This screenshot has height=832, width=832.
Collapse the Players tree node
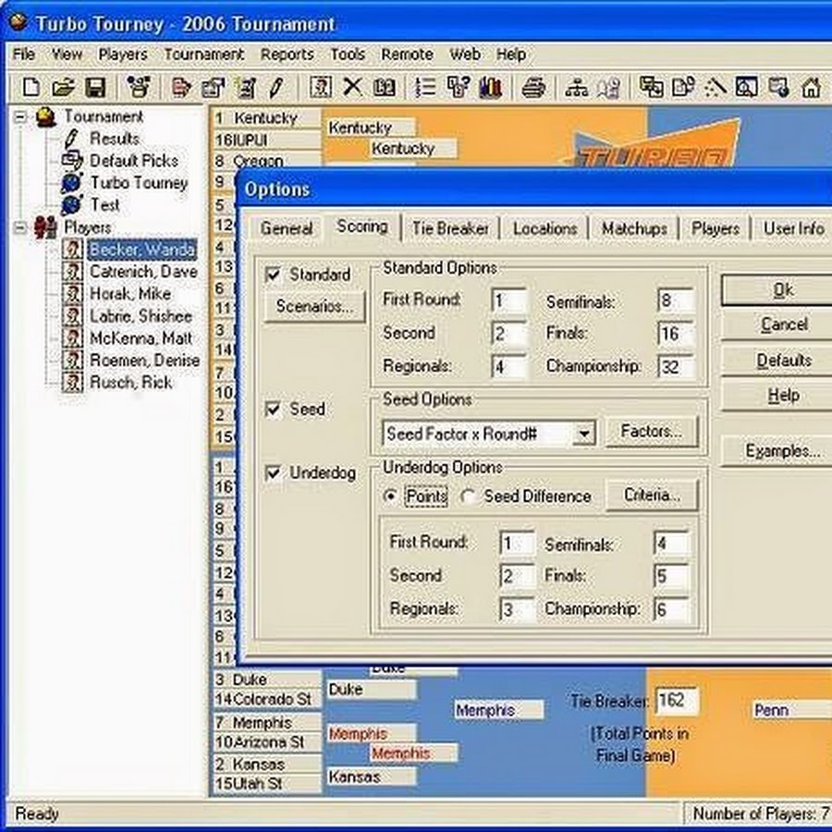tap(19, 227)
